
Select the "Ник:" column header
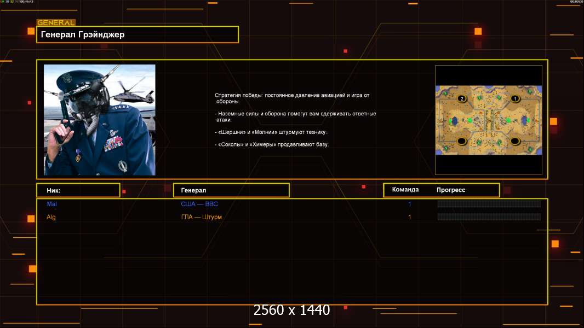pyautogui.click(x=78, y=190)
